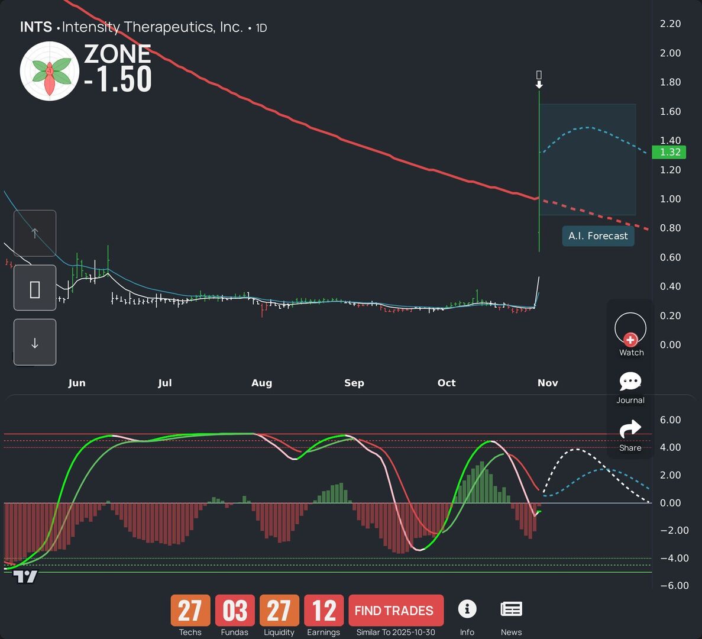The image size is (702, 639).
Task: Click the INTS ticker symbol title
Action: [36, 27]
